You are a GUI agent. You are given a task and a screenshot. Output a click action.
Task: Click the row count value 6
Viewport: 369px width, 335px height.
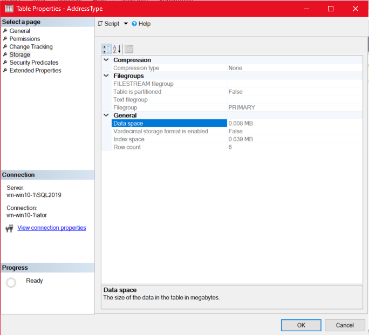point(230,147)
